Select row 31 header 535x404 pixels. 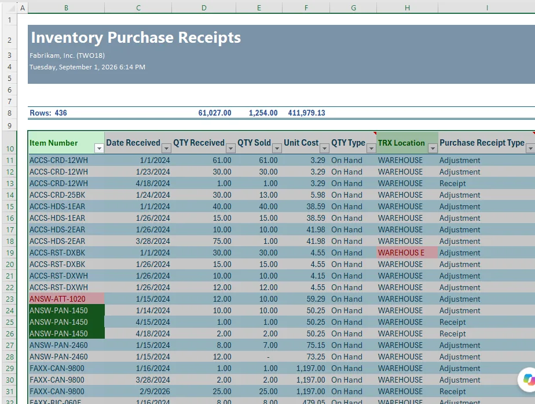tap(9, 391)
